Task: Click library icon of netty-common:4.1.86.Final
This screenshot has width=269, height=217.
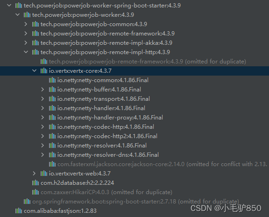Action: 52,80
